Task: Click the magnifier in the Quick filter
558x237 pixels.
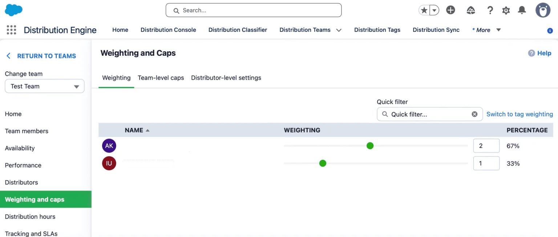Action: tap(385, 114)
